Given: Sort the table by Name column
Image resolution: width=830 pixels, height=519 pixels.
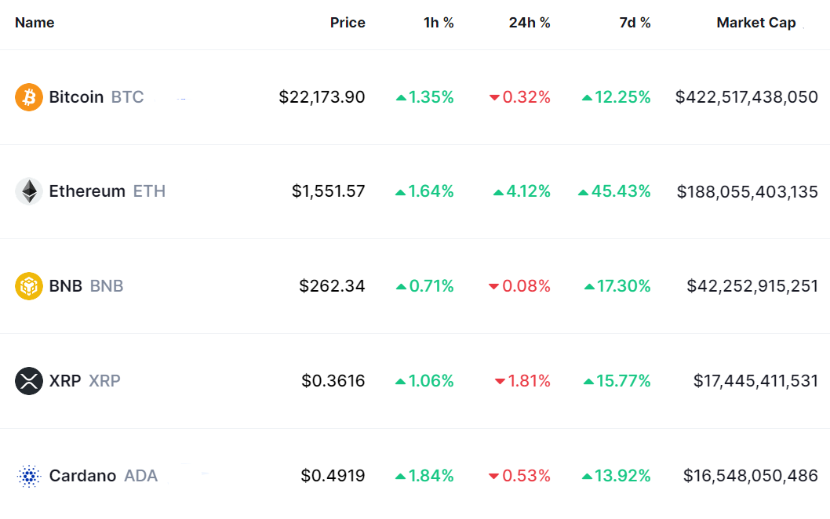Looking at the screenshot, I should point(35,23).
